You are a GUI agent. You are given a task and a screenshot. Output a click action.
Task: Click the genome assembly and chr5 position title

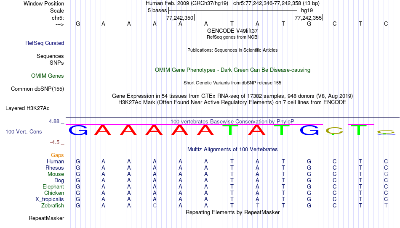[232, 3]
